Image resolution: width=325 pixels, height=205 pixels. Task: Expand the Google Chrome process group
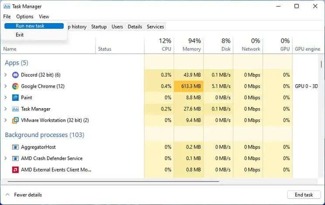pyautogui.click(x=6, y=86)
